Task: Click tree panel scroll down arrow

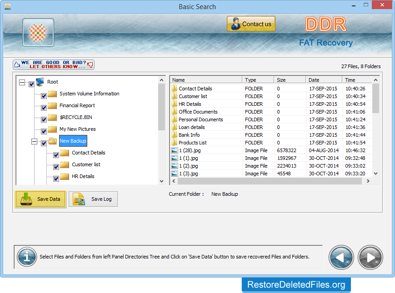Action: [162, 181]
